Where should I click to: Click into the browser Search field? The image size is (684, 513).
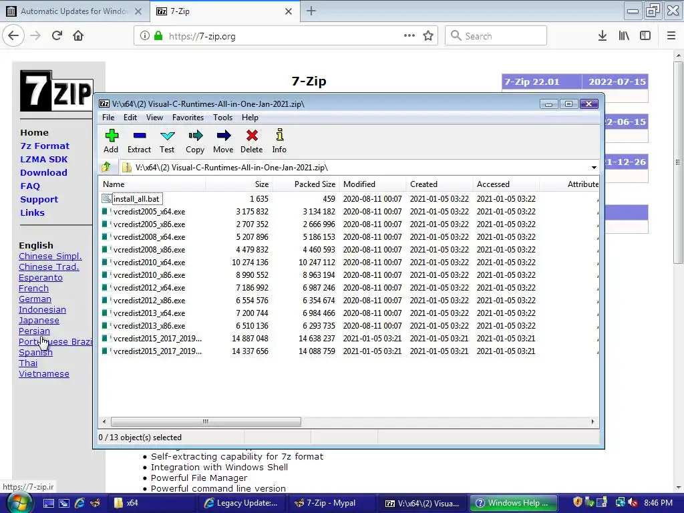[x=496, y=36]
